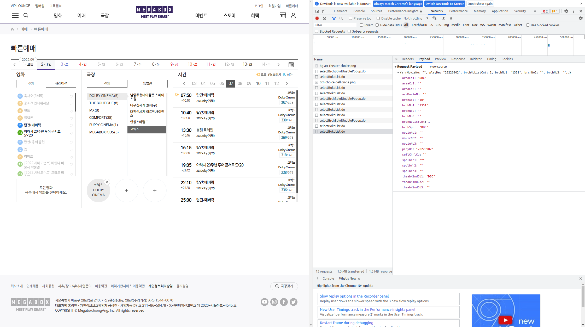Open the No throttling dropdown

pos(416,18)
